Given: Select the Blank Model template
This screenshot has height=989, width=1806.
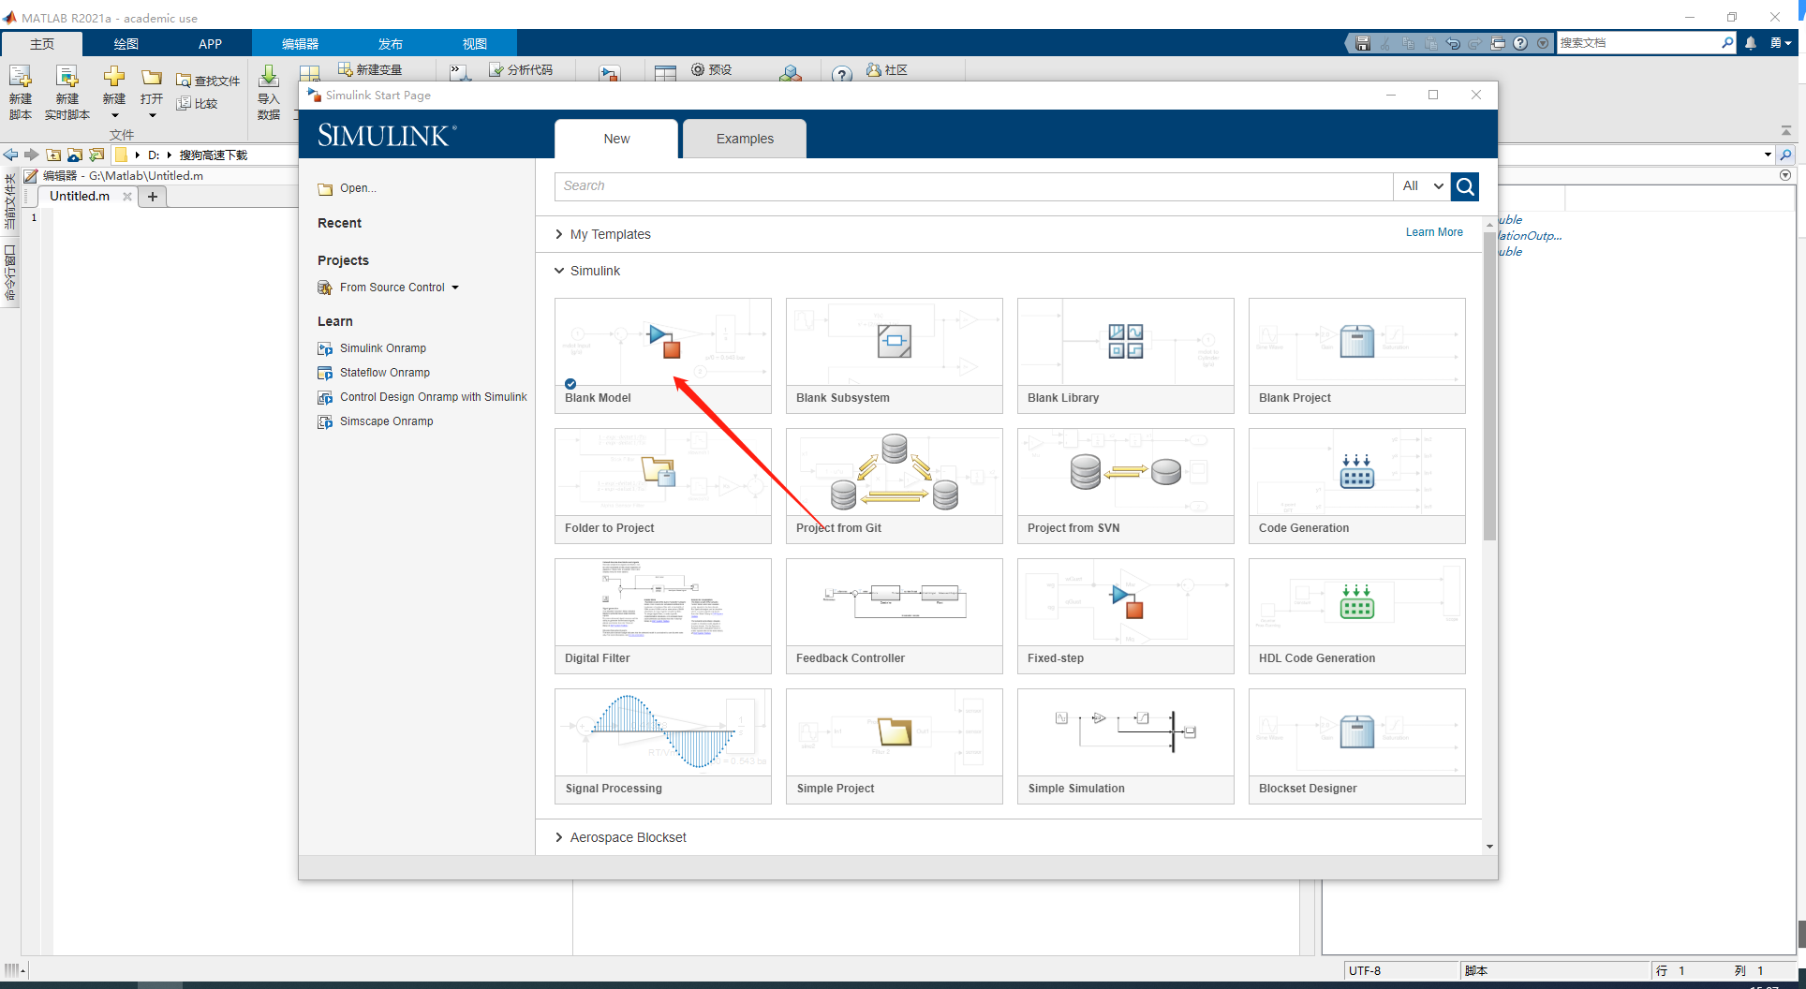Looking at the screenshot, I should click(x=662, y=356).
